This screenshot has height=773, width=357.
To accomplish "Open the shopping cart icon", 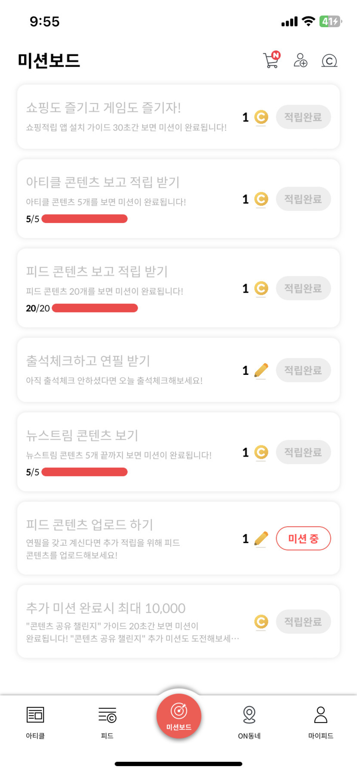I will point(271,60).
